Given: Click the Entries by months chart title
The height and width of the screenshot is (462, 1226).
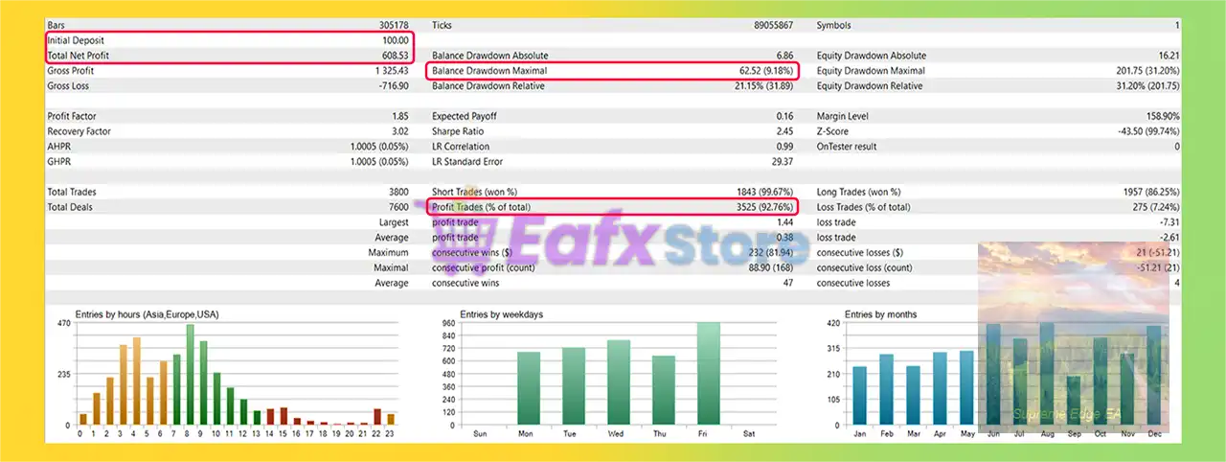Looking at the screenshot, I should [x=881, y=314].
